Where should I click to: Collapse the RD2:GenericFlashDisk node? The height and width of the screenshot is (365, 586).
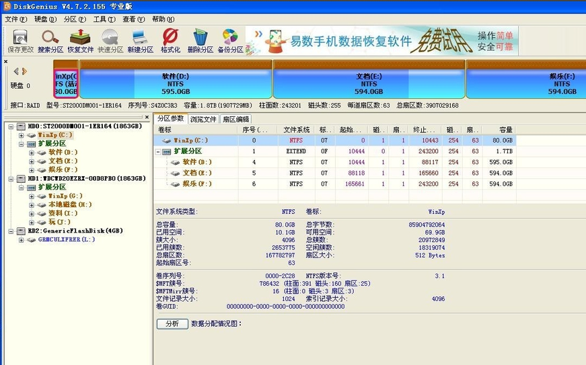coord(11,231)
